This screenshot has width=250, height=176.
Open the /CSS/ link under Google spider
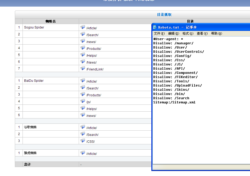(90, 142)
